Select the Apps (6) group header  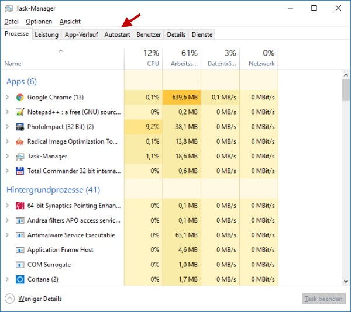22,82
